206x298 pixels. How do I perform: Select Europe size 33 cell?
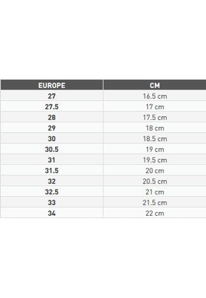(52, 203)
